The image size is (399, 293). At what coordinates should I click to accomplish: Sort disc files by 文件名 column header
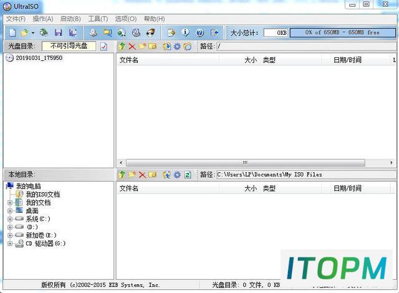(168, 60)
